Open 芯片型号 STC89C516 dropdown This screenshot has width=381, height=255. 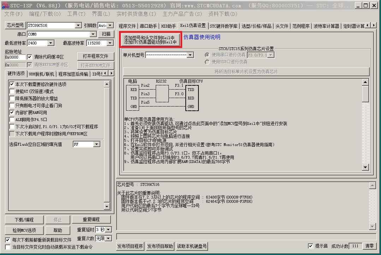(x=78, y=25)
